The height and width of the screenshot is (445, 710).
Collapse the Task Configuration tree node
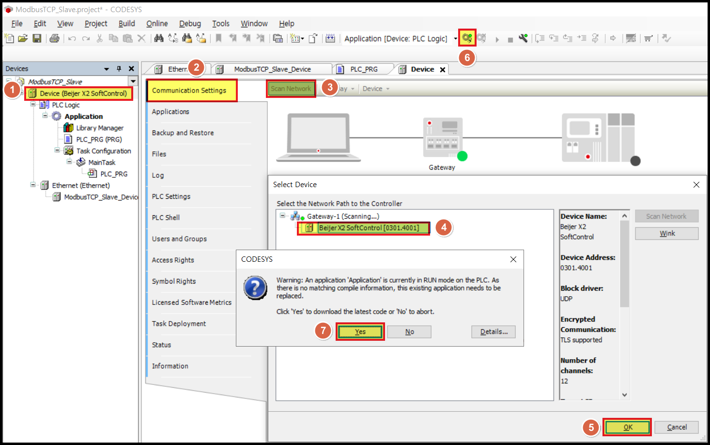(57, 150)
